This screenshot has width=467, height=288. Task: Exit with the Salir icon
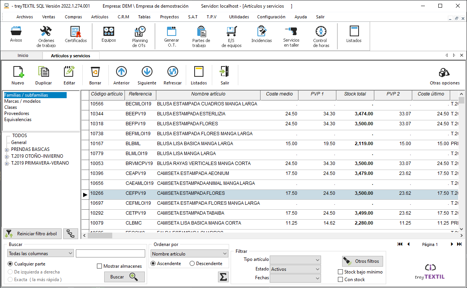coord(225,75)
